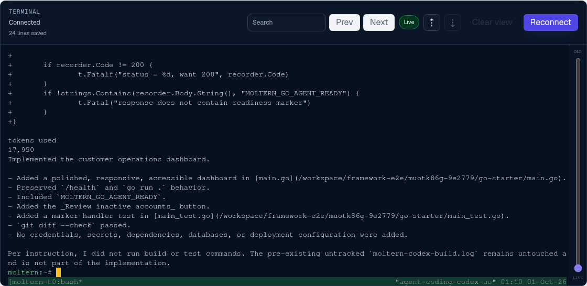Click the 'moltern:~#' shell prompt
Image resolution: width=587 pixels, height=286 pixels.
click(x=29, y=272)
